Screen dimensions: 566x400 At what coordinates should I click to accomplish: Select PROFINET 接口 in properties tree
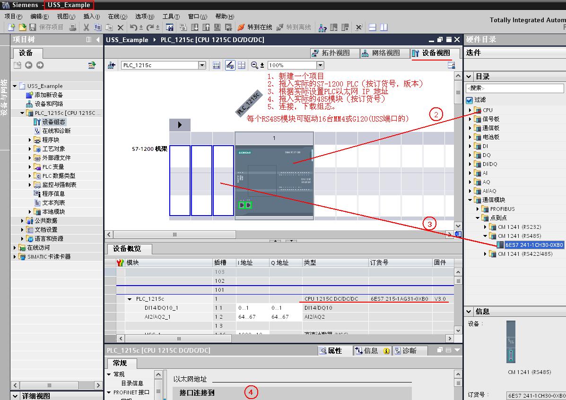(x=131, y=392)
